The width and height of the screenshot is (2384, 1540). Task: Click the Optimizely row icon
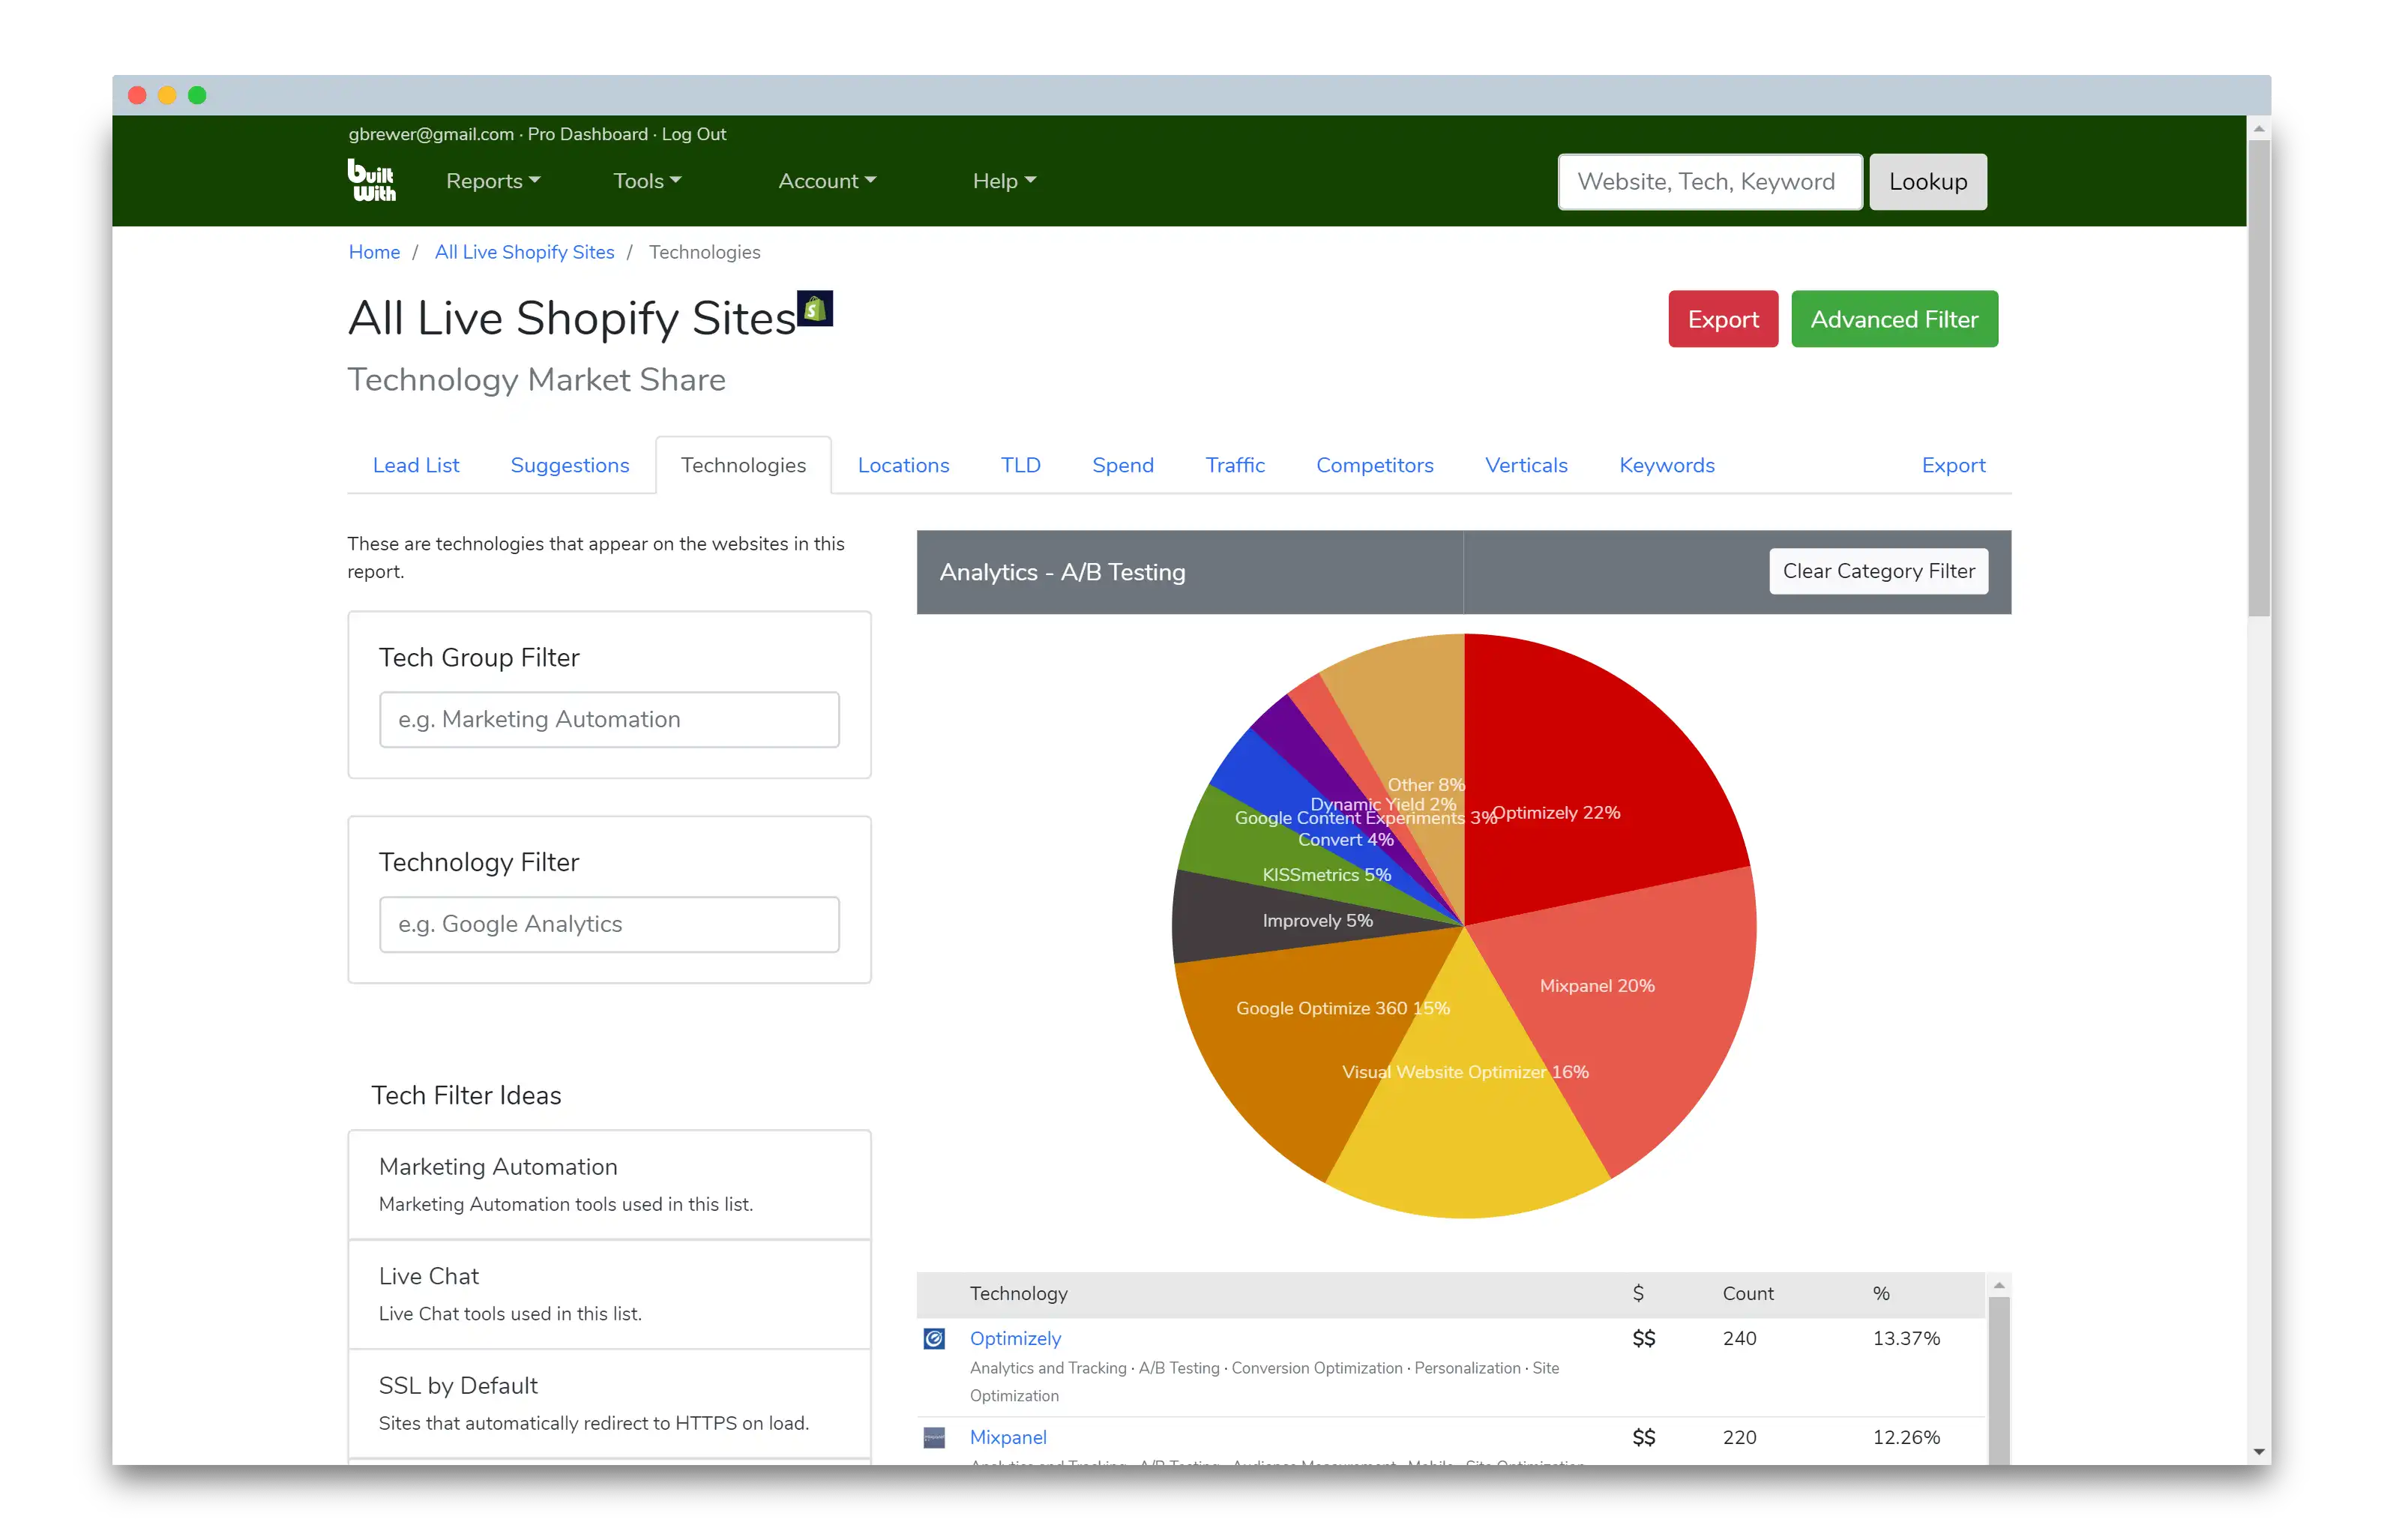point(933,1338)
